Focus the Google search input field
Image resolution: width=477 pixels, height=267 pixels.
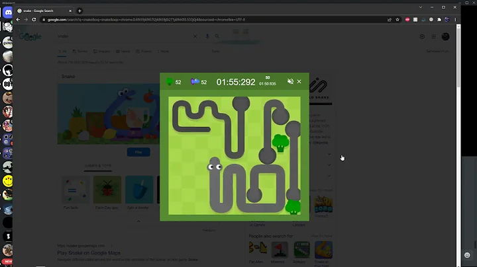pyautogui.click(x=123, y=36)
